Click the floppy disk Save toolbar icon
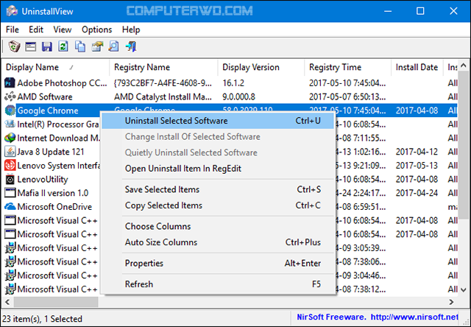 tap(47, 47)
